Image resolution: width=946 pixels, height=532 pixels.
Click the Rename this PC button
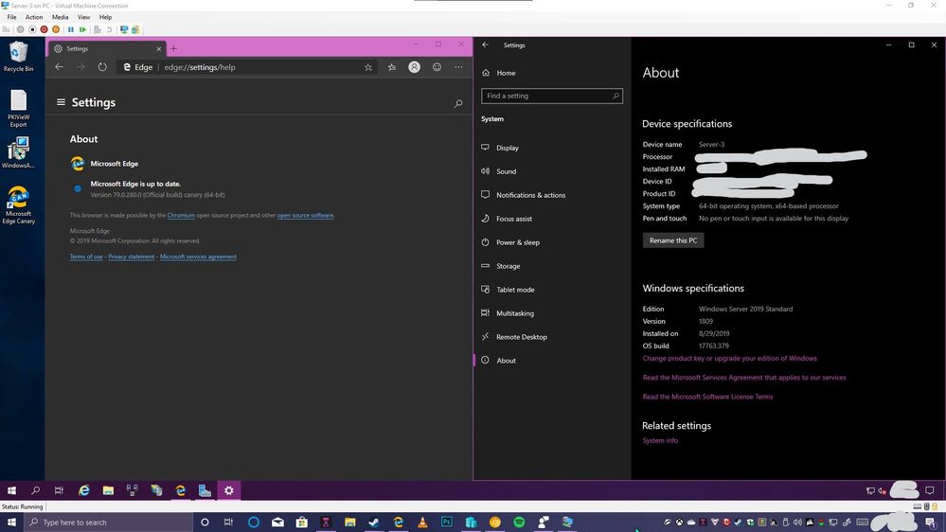pyautogui.click(x=672, y=240)
